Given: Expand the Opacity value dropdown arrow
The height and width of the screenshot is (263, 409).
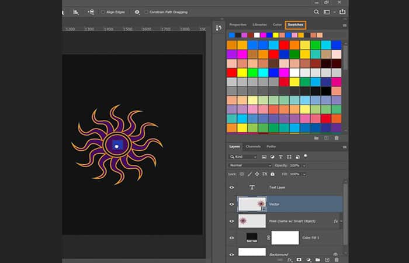Looking at the screenshot, I should click(303, 165).
